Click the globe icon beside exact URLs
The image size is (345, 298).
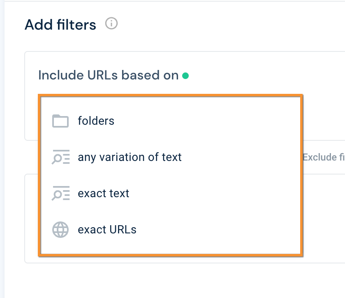pos(60,230)
